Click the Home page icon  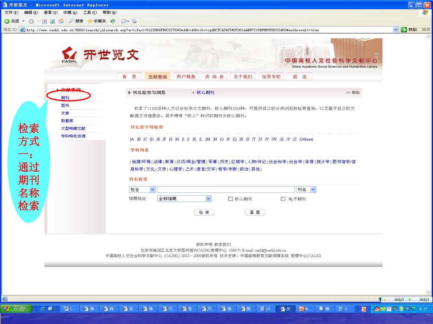point(61,21)
